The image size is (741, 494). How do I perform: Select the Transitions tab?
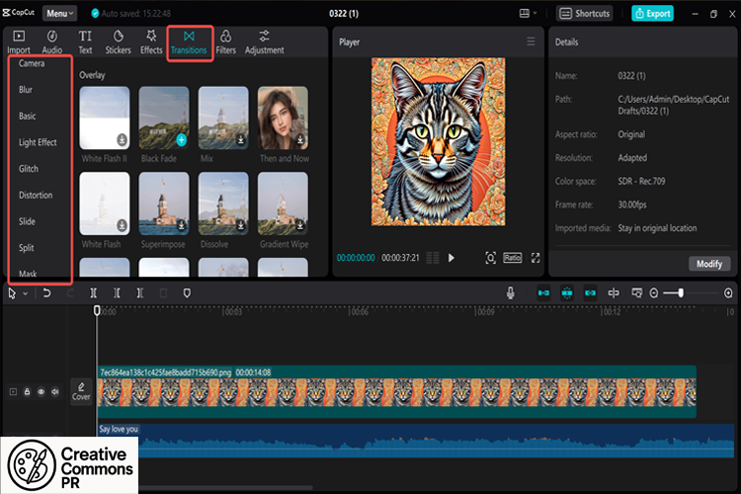[x=189, y=42]
